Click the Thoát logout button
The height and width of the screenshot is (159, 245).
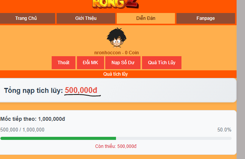pos(64,63)
